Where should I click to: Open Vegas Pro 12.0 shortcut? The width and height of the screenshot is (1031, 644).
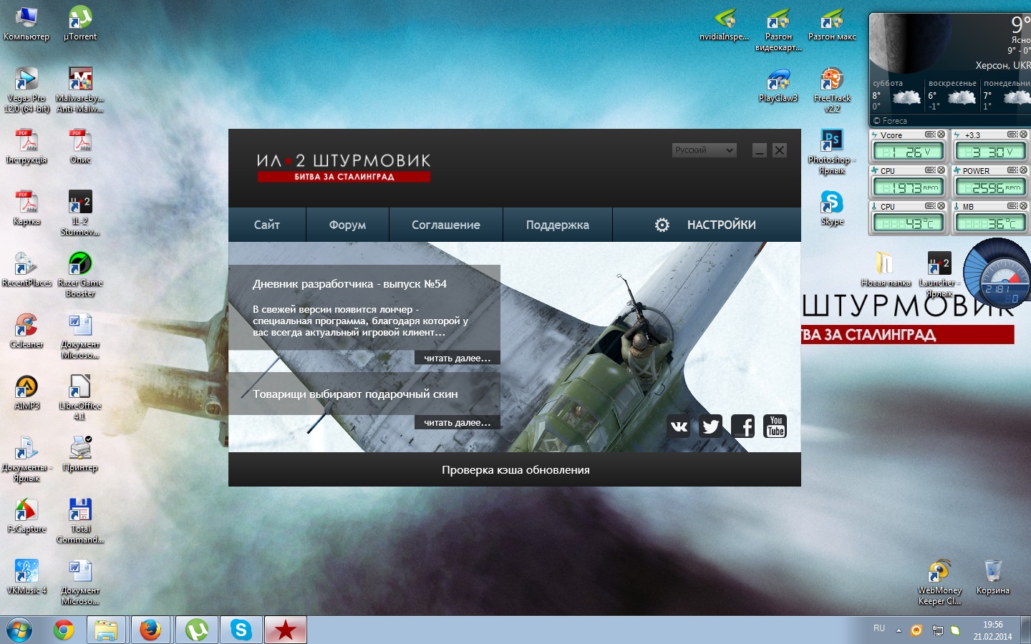coord(26,90)
